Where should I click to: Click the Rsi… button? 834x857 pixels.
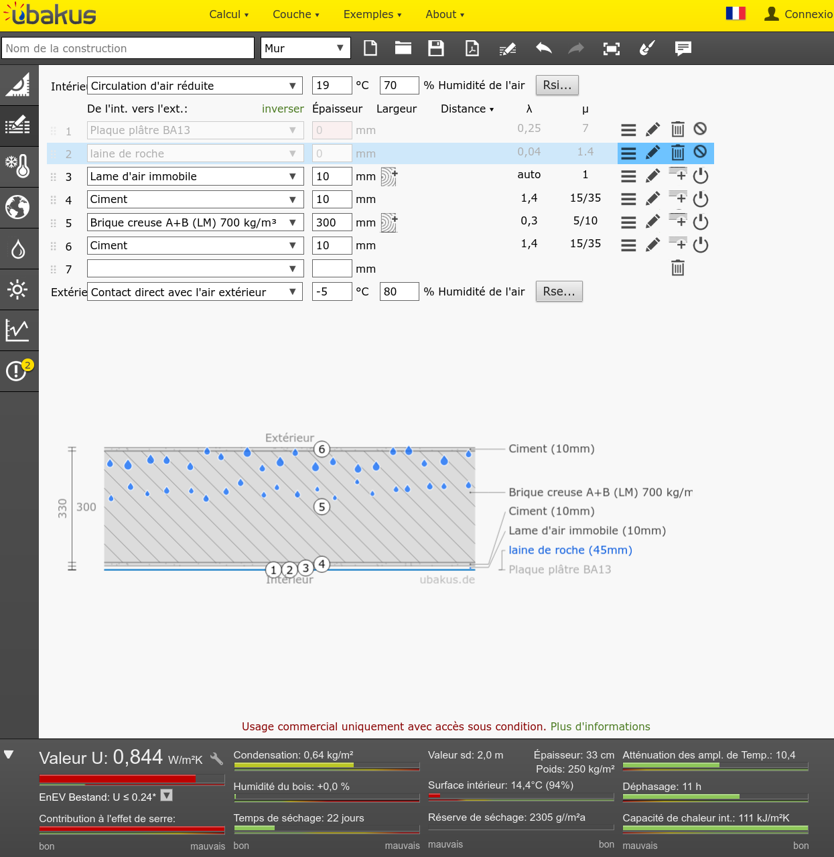557,85
